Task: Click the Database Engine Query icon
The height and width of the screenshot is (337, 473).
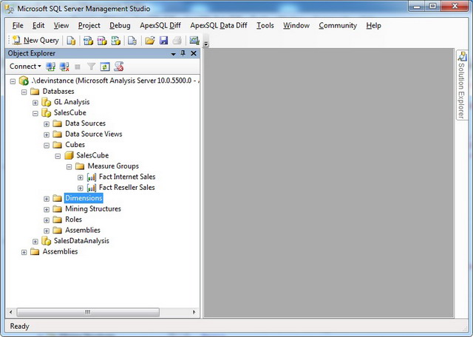Action: [71, 40]
